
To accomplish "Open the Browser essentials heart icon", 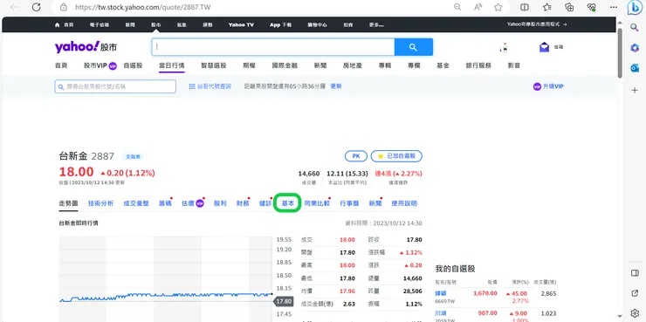I will pyautogui.click(x=592, y=7).
